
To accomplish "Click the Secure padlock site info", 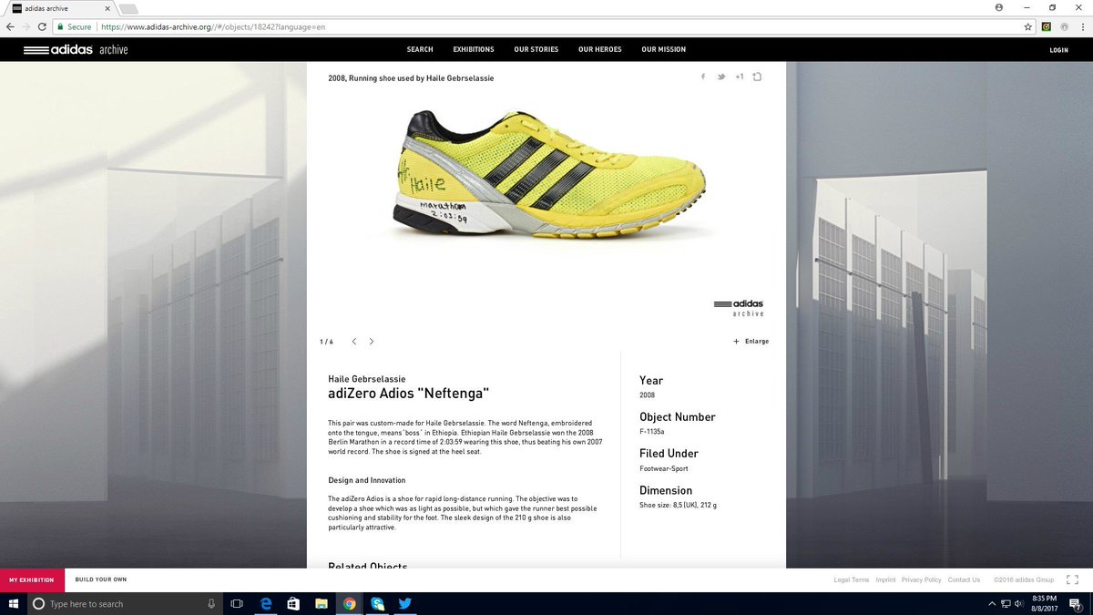I will point(74,26).
